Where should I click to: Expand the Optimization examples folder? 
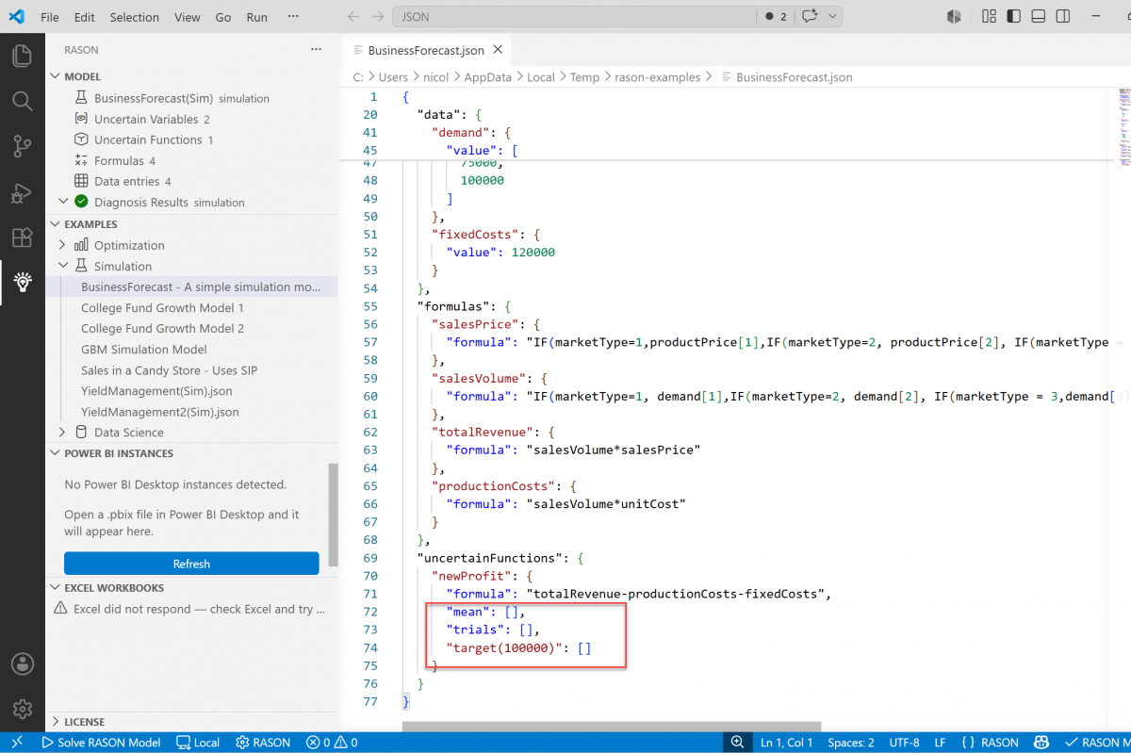click(x=63, y=245)
